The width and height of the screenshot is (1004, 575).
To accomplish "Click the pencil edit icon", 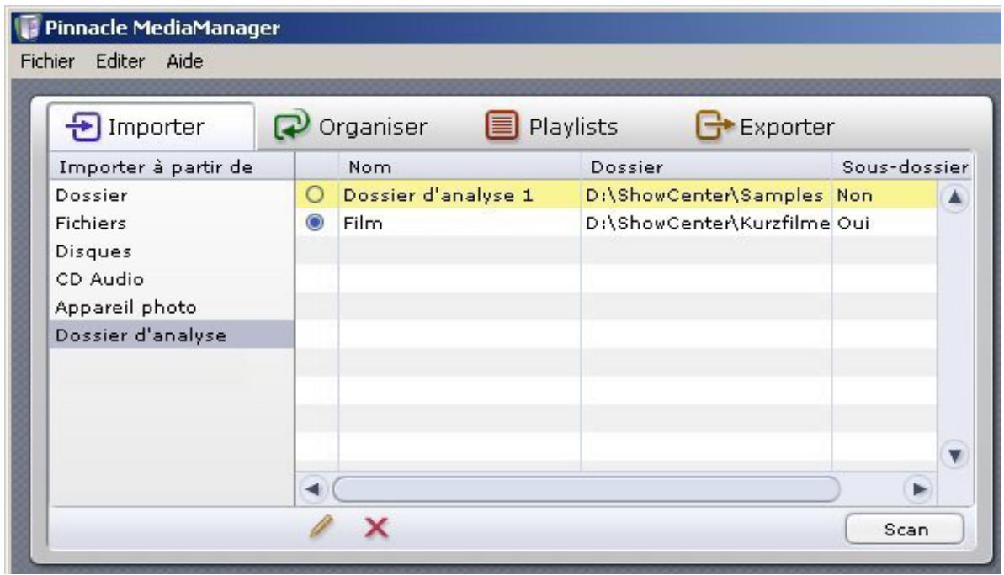I will pos(321,527).
